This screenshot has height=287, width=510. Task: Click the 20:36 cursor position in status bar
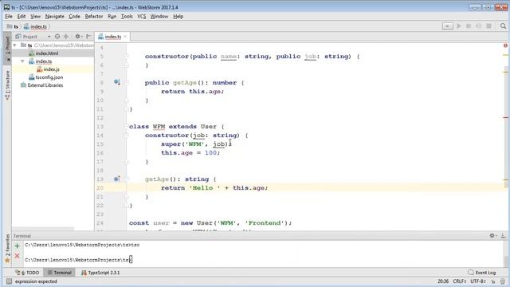(x=443, y=281)
